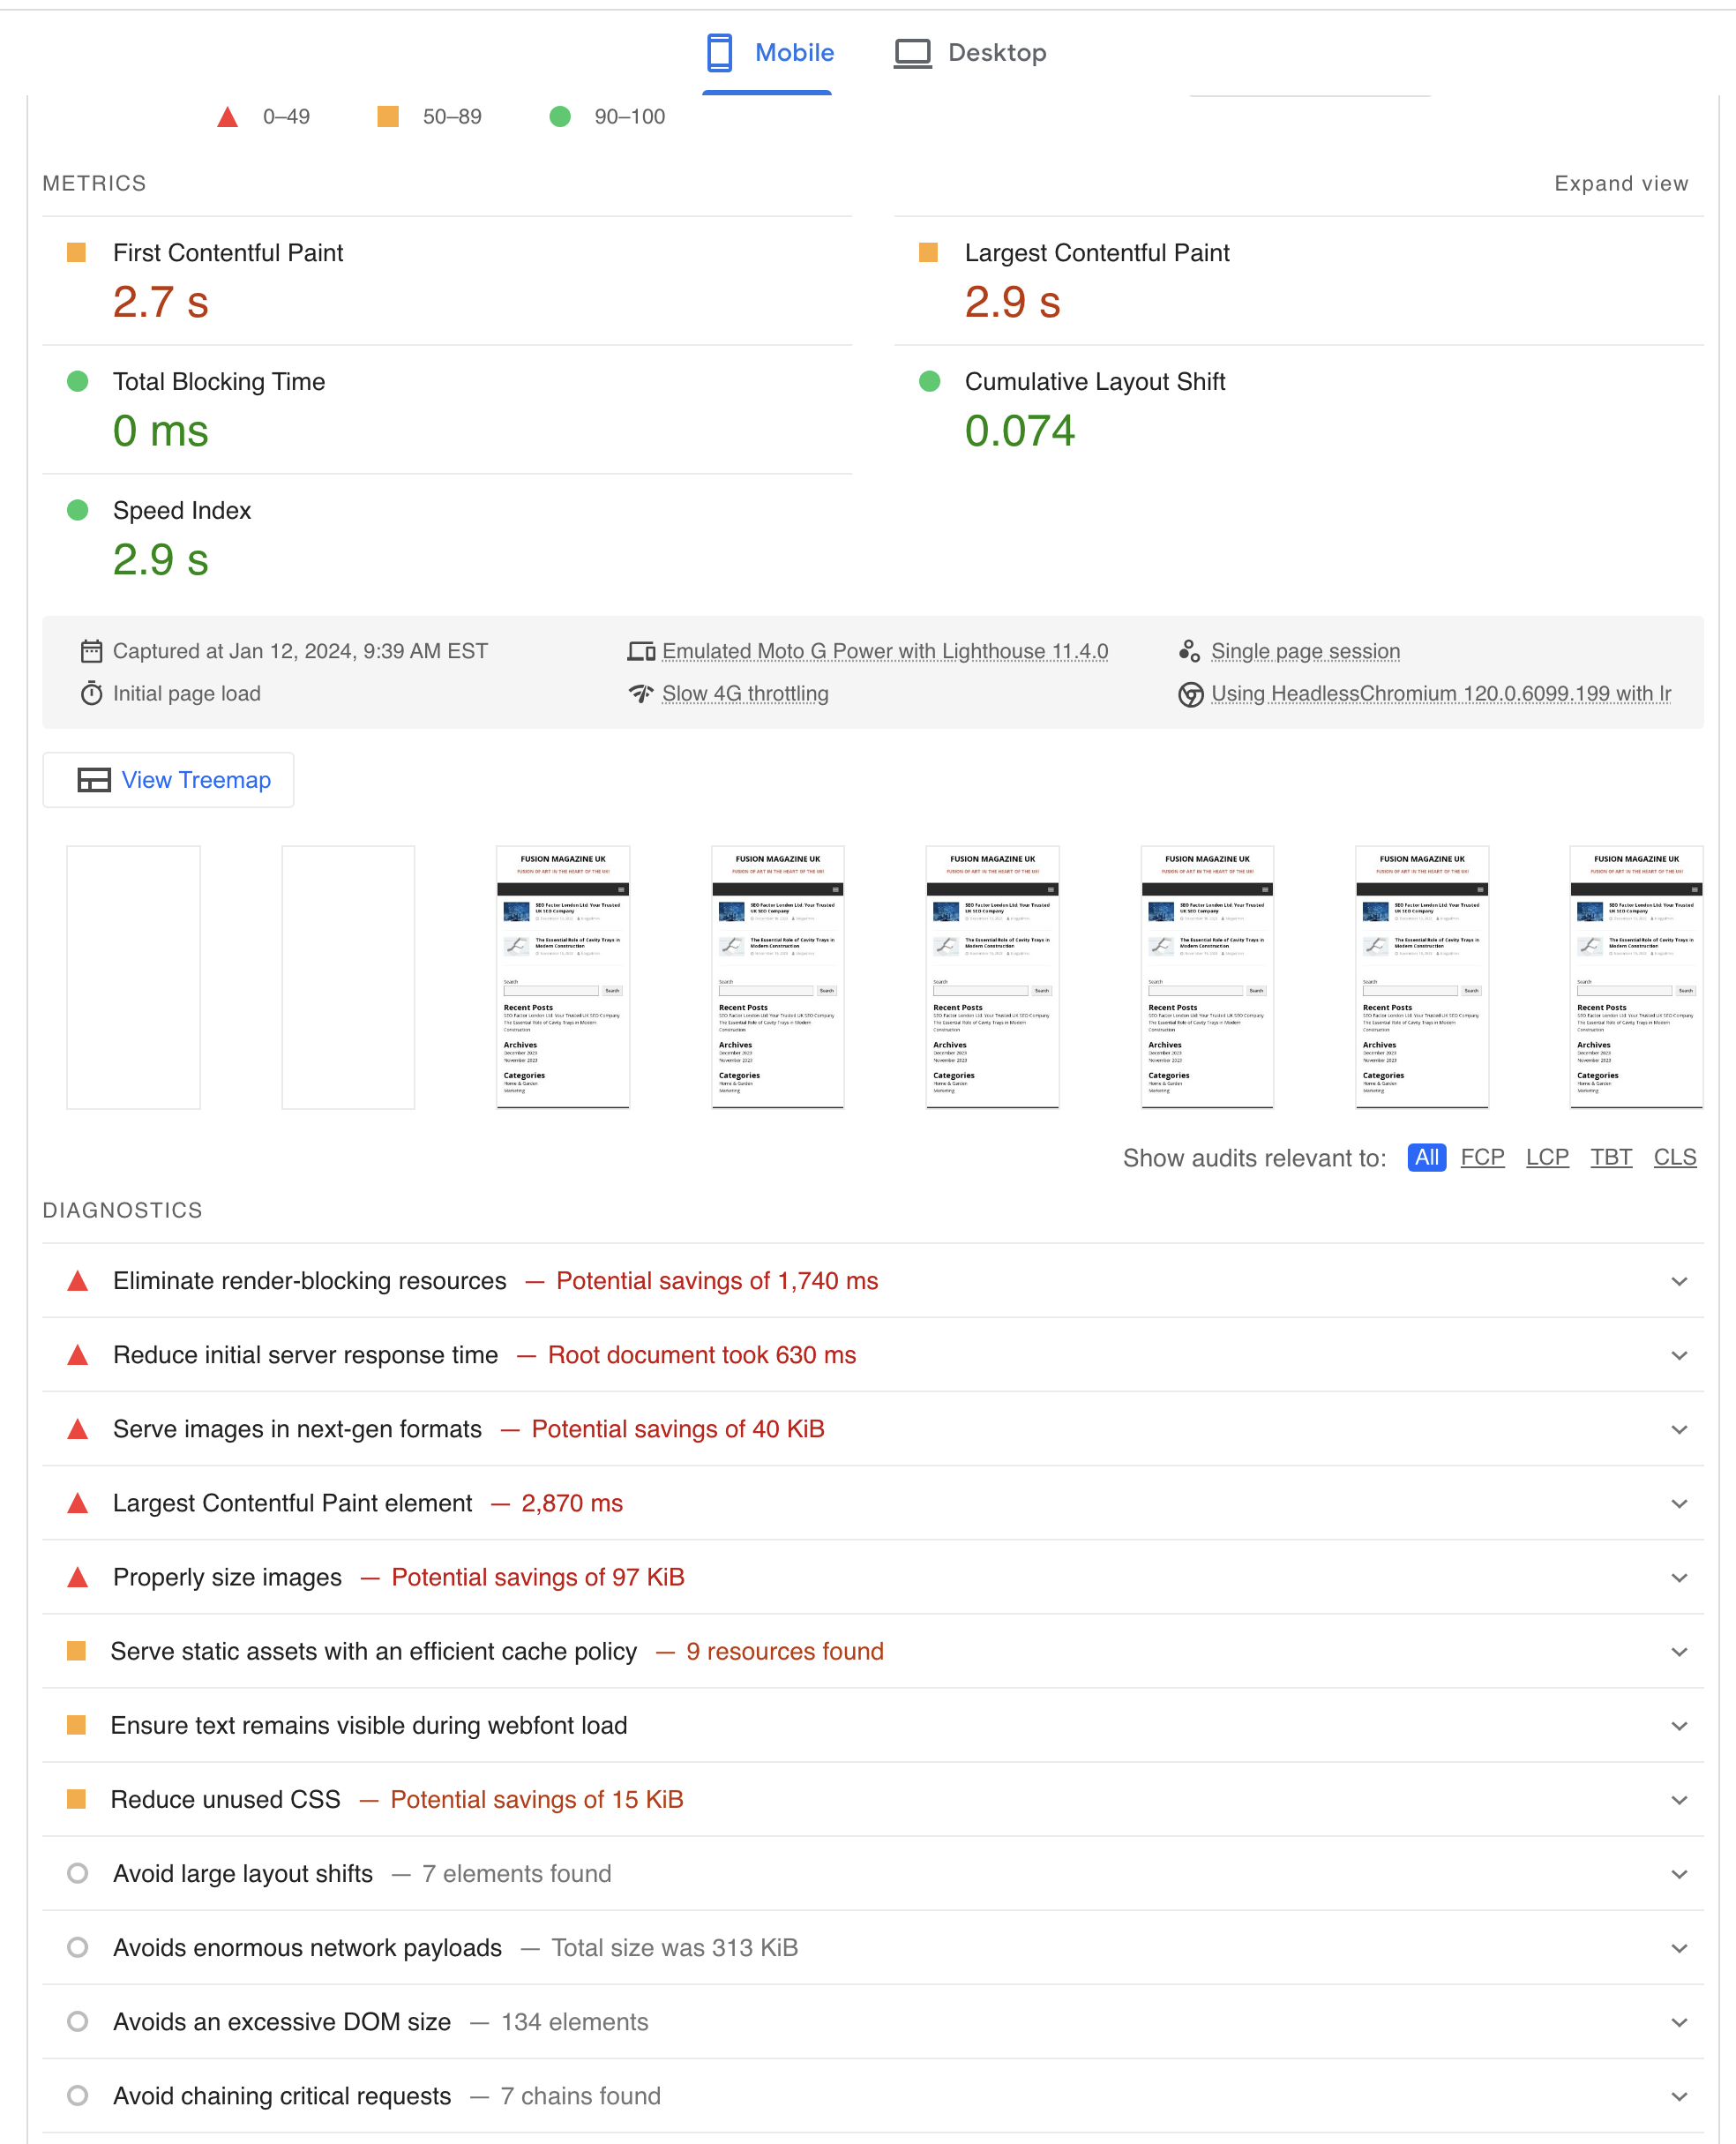Screen dimensions: 1736x2144
Task: Click red triangle icon for Properly size images
Action: click(77, 1577)
